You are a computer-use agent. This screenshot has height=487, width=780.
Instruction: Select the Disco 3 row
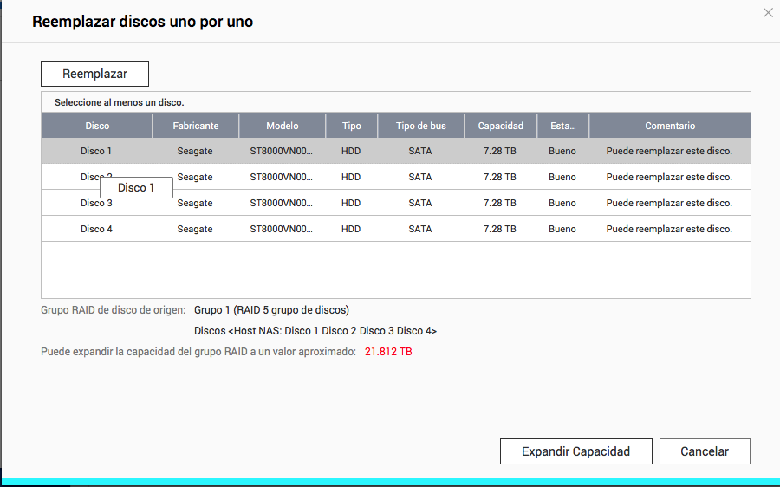(x=96, y=203)
